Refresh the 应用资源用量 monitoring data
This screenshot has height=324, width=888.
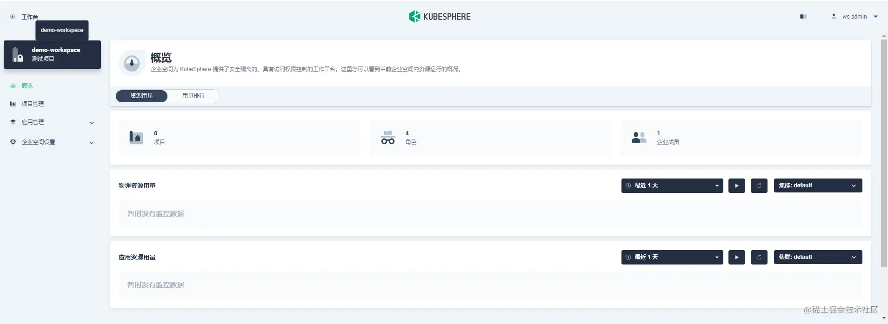[759, 257]
